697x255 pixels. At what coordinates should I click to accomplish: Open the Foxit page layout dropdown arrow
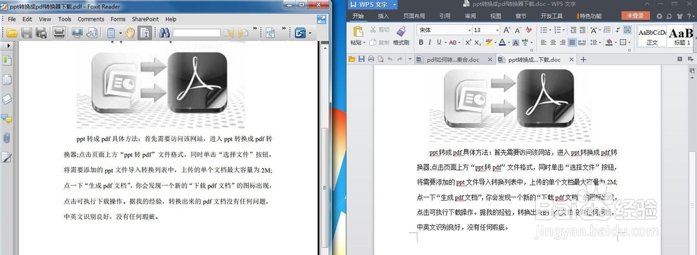[120, 33]
